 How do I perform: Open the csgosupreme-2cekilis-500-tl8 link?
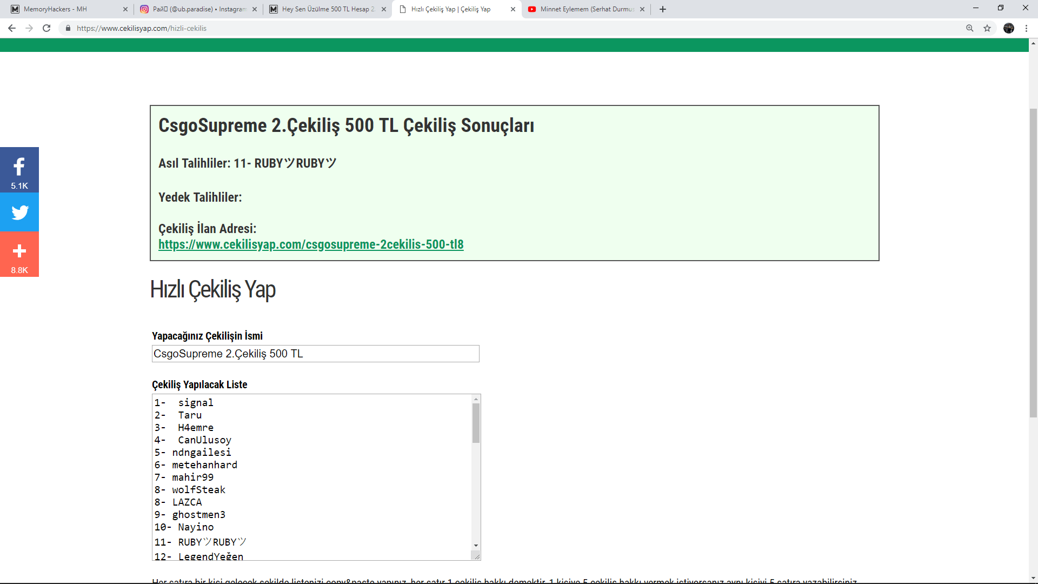point(311,244)
